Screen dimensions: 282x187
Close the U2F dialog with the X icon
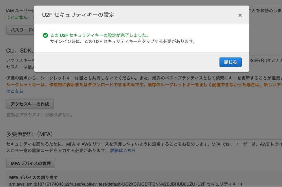point(240,15)
